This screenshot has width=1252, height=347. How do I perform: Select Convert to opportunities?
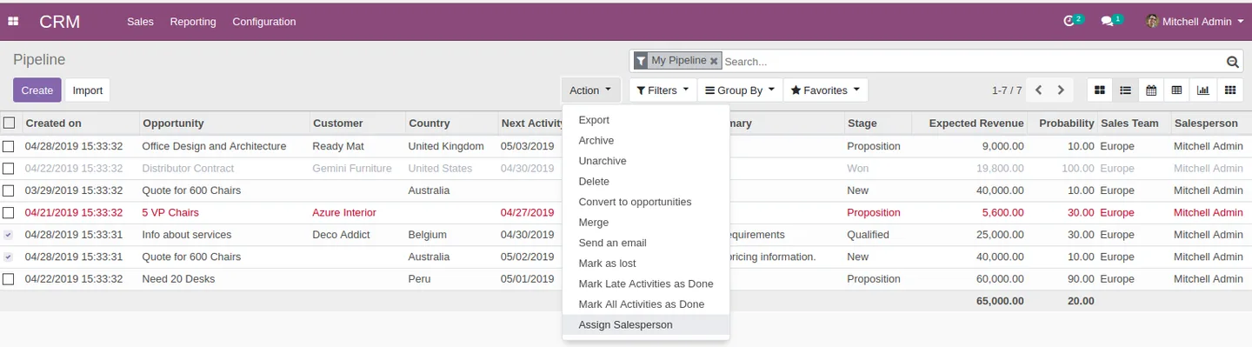click(x=646, y=202)
